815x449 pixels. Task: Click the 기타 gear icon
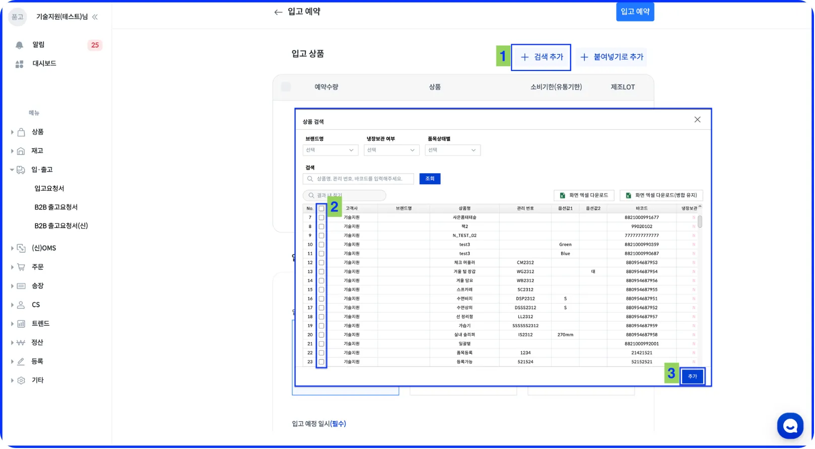click(21, 381)
